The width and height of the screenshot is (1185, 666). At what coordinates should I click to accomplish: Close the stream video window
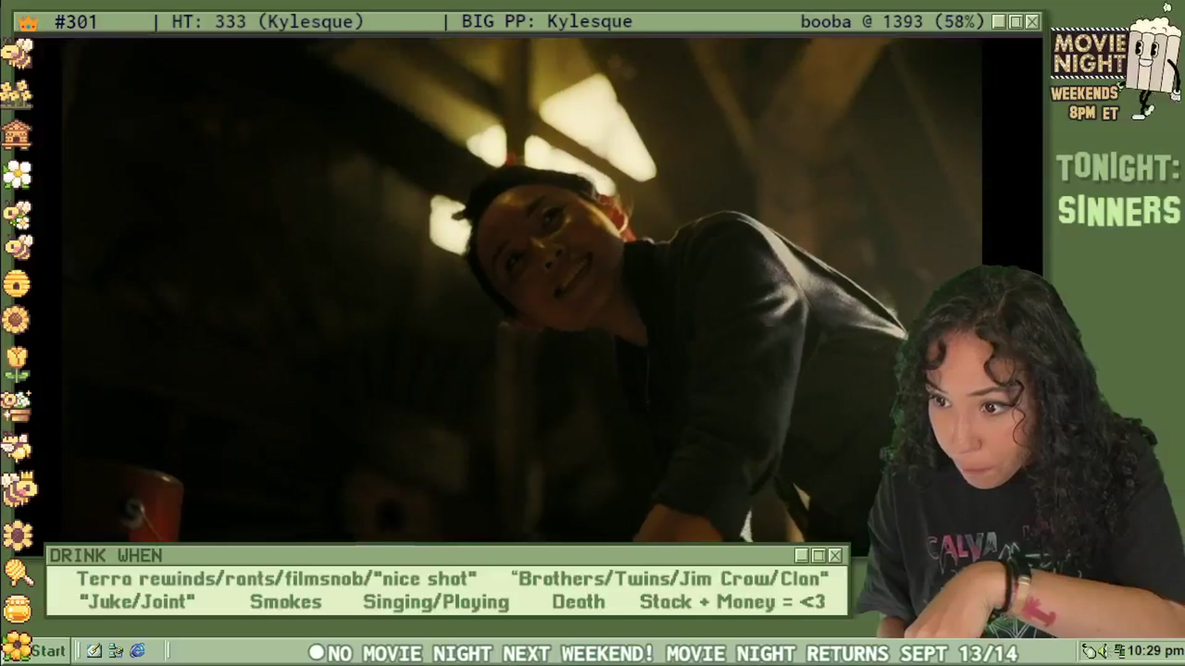(1032, 22)
